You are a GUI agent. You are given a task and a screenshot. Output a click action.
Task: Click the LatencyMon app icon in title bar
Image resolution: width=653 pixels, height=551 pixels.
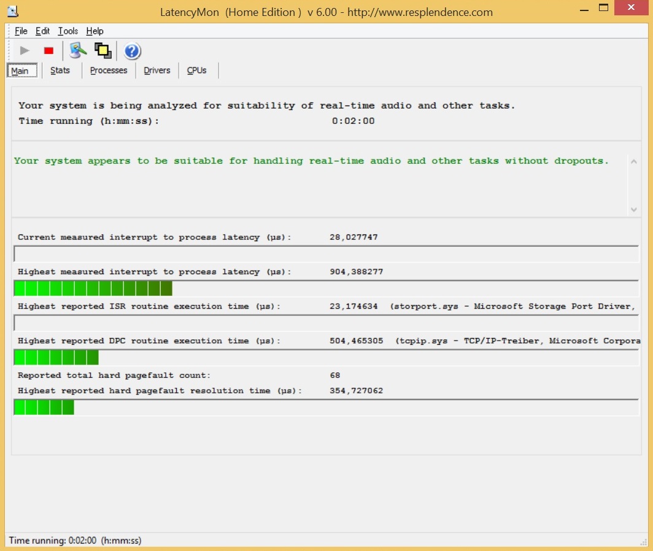point(13,11)
